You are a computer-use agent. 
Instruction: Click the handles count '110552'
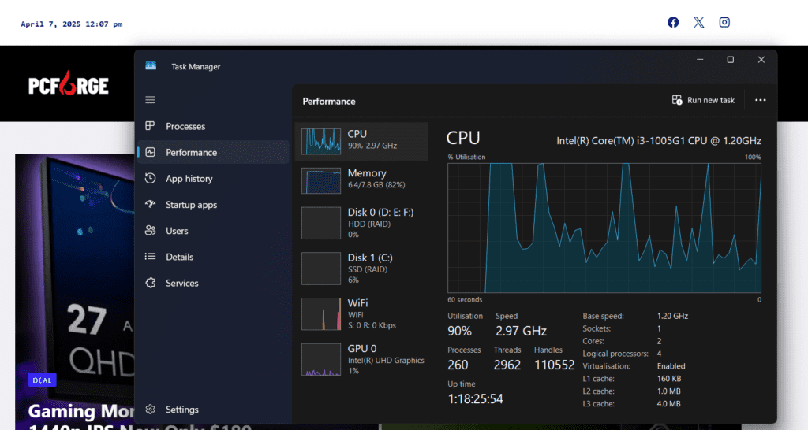click(x=554, y=365)
